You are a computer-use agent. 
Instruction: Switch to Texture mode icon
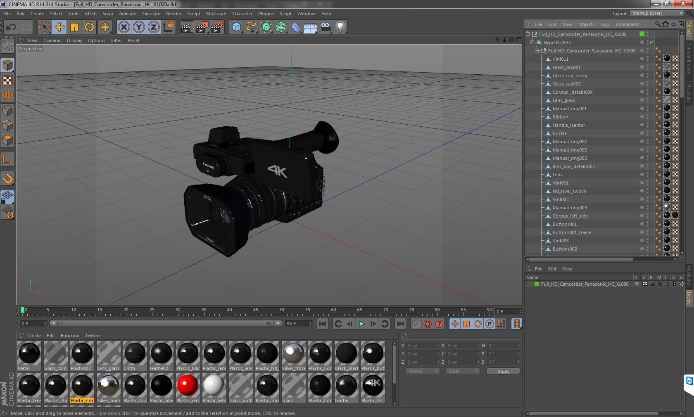(x=7, y=81)
